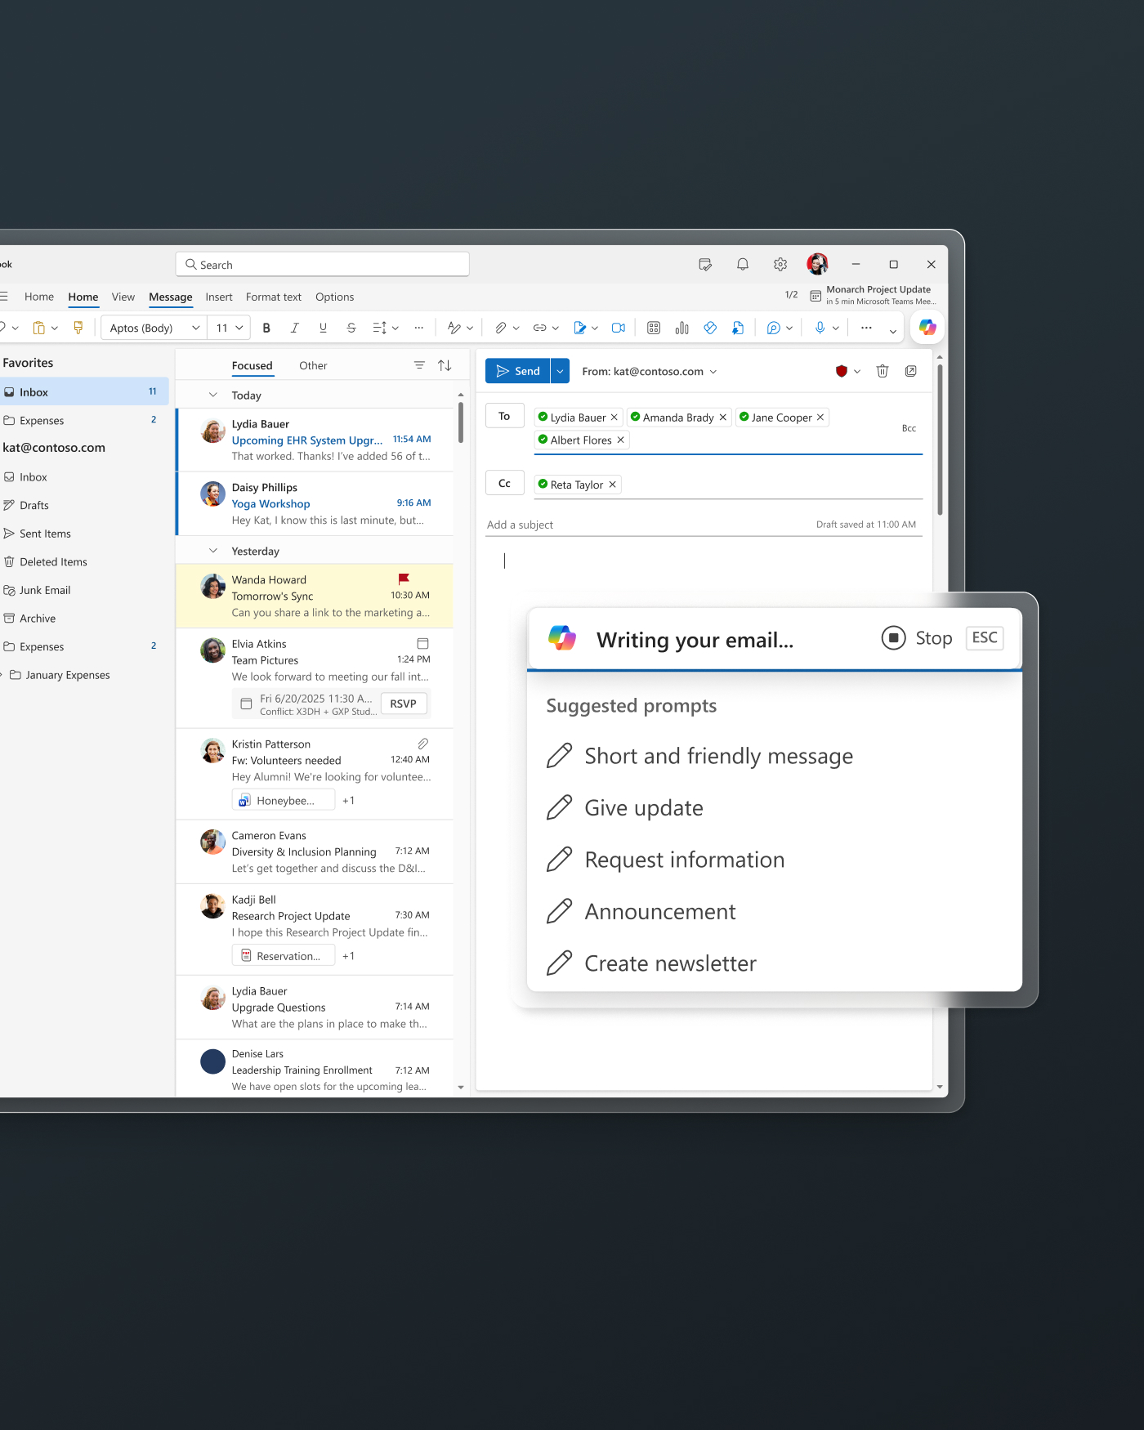Viewport: 1144px width, 1430px height.
Task: Click the Poll bar chart icon
Action: coord(681,328)
